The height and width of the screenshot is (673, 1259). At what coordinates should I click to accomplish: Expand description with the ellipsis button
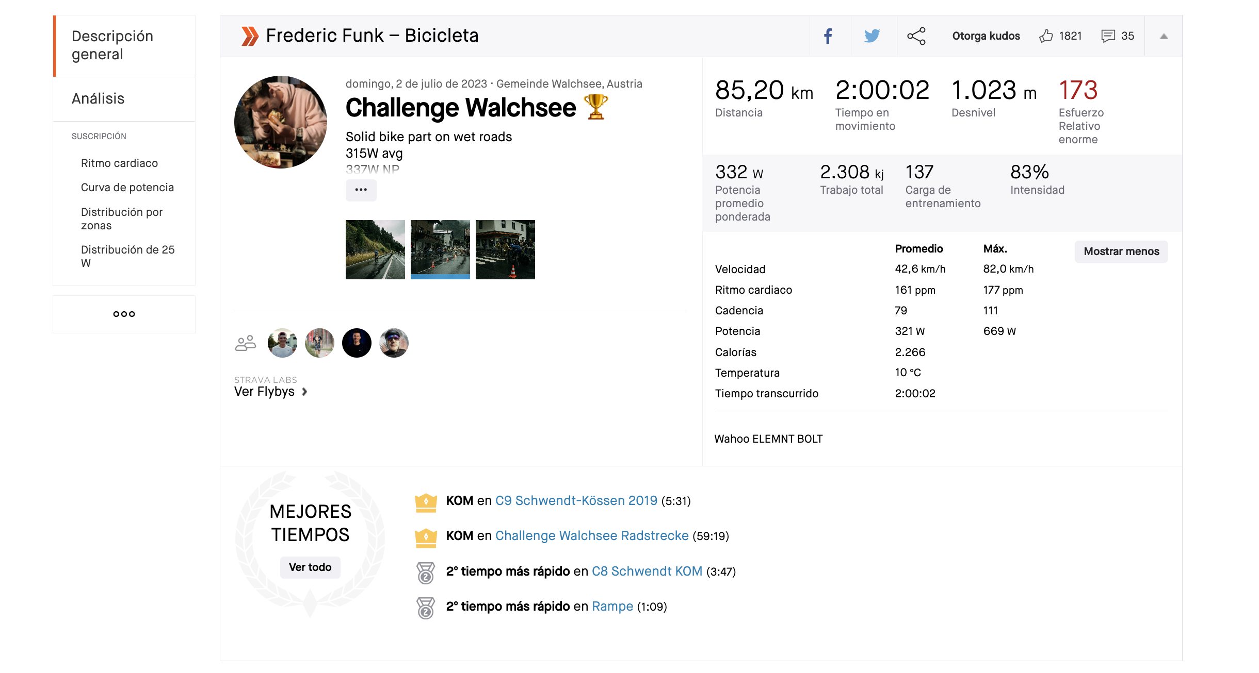coord(361,190)
